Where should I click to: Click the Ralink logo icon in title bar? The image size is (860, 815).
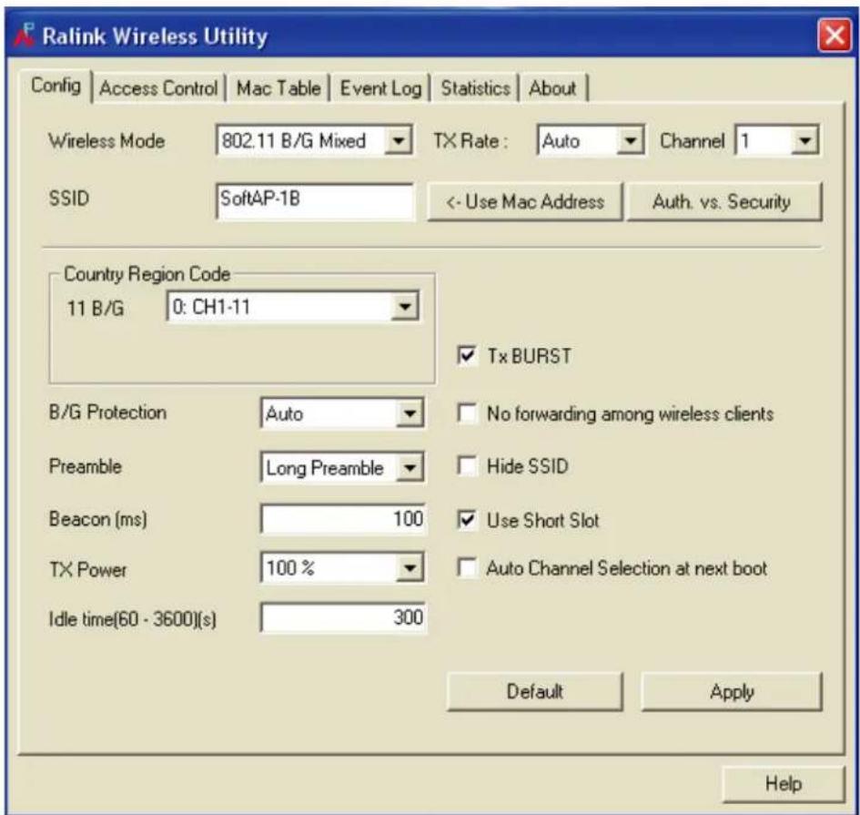[x=24, y=36]
